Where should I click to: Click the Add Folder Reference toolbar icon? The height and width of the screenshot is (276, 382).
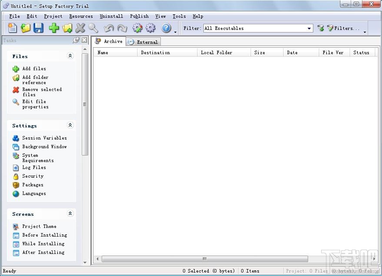coord(67,28)
